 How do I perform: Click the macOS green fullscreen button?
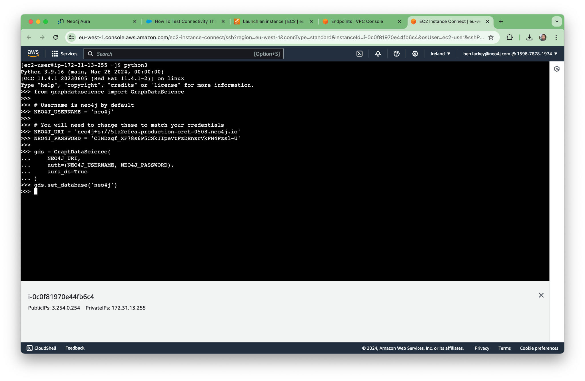click(x=46, y=21)
